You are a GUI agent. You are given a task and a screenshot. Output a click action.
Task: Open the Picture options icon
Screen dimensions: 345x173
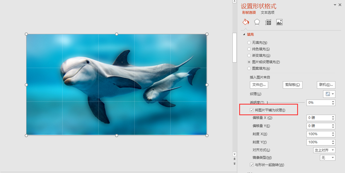(279, 22)
